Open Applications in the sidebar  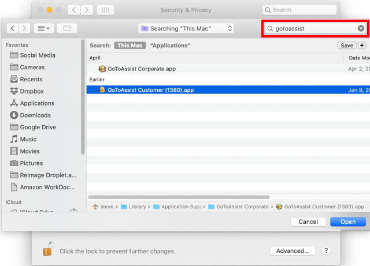tap(32, 103)
